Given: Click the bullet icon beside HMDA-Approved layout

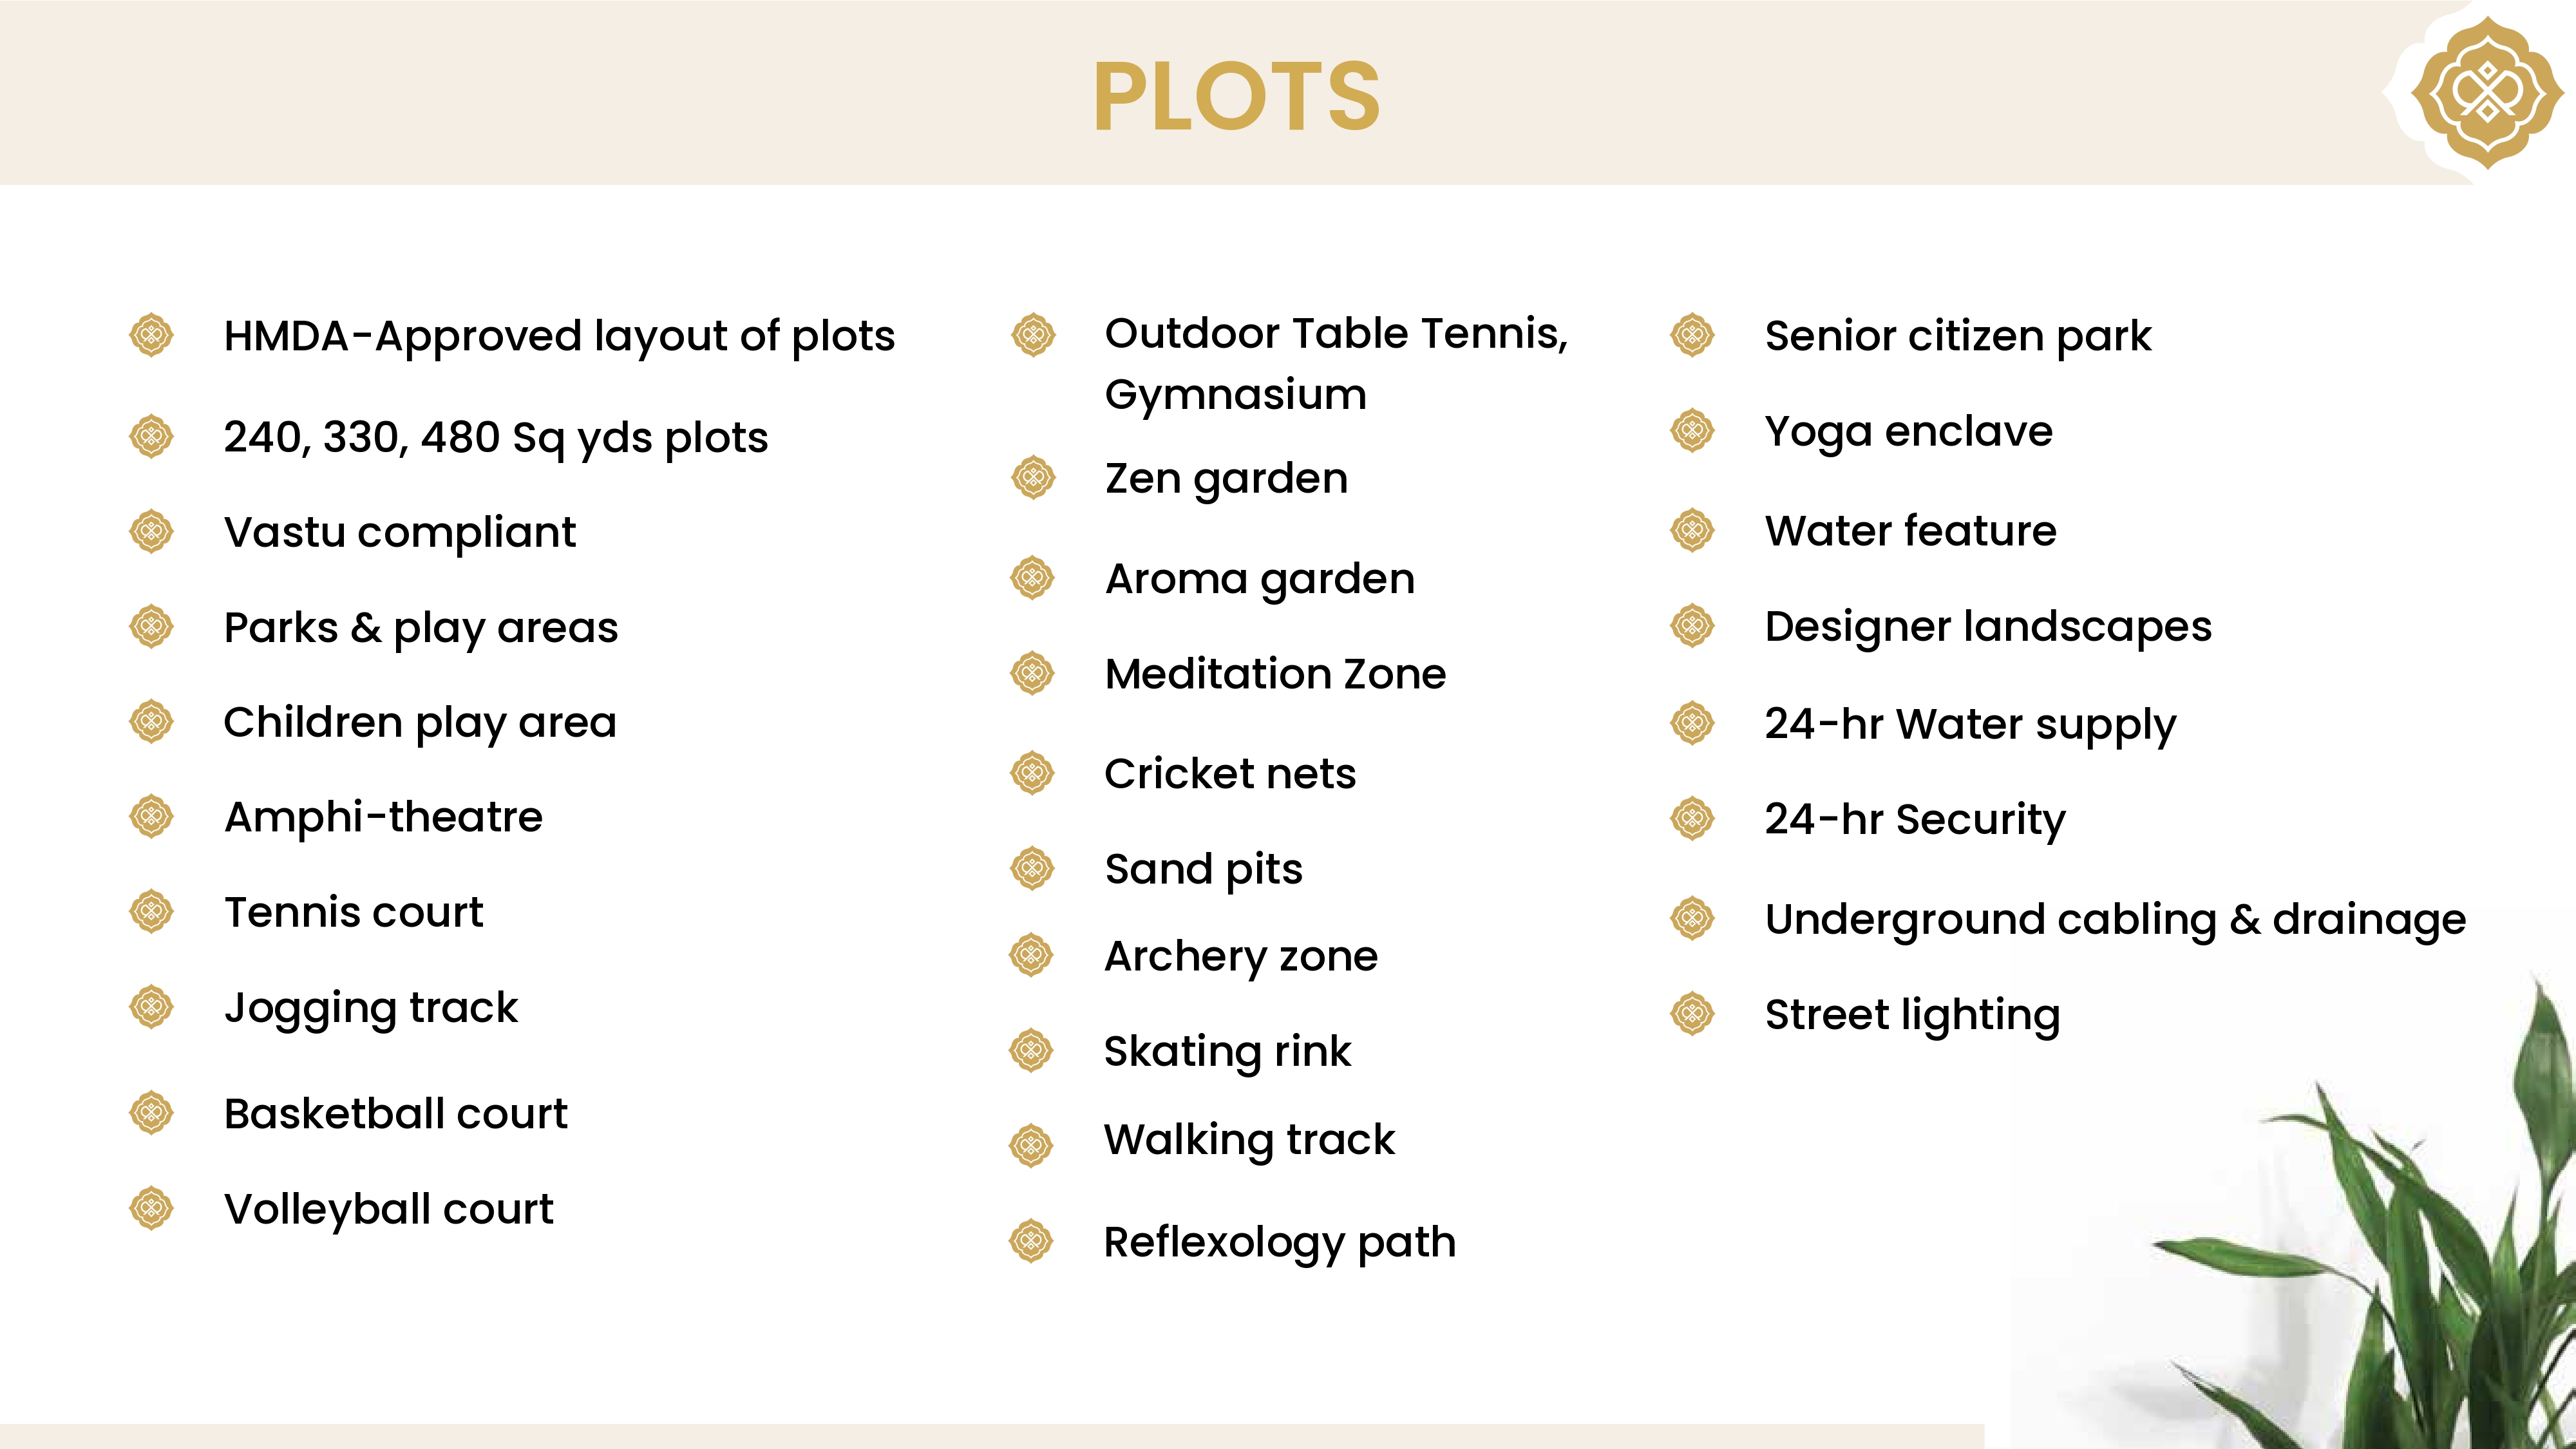Looking at the screenshot, I should (152, 335).
